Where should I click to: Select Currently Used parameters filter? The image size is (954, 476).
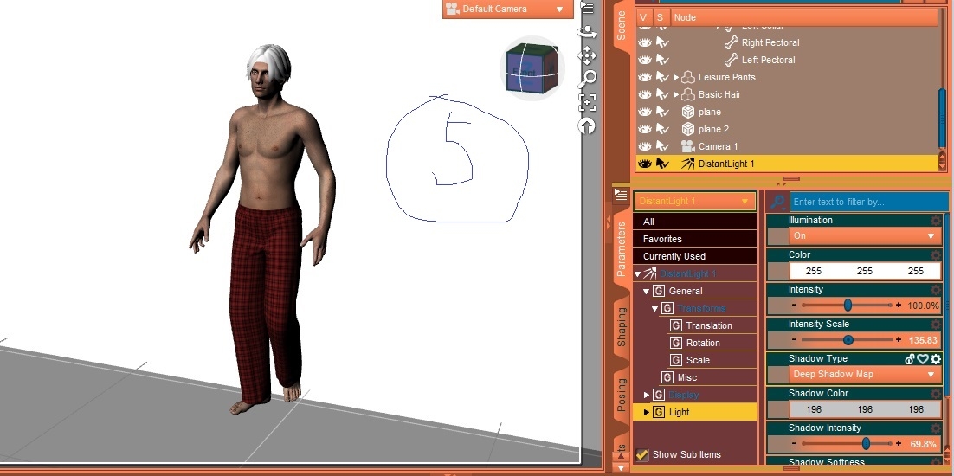pos(695,256)
